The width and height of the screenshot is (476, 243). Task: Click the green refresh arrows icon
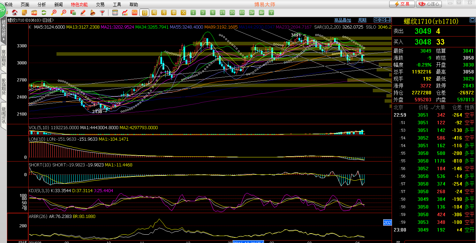pyautogui.click(x=44, y=13)
